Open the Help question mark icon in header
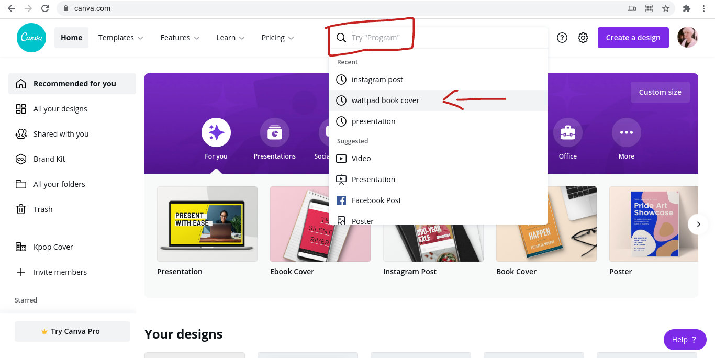The height and width of the screenshot is (358, 715). point(562,38)
